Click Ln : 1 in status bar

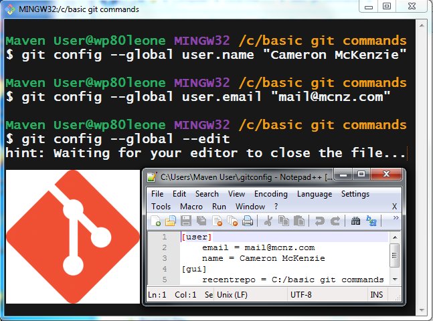click(x=157, y=295)
